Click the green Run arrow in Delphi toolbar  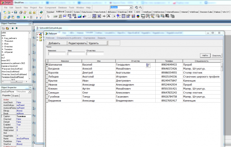pos(25,17)
